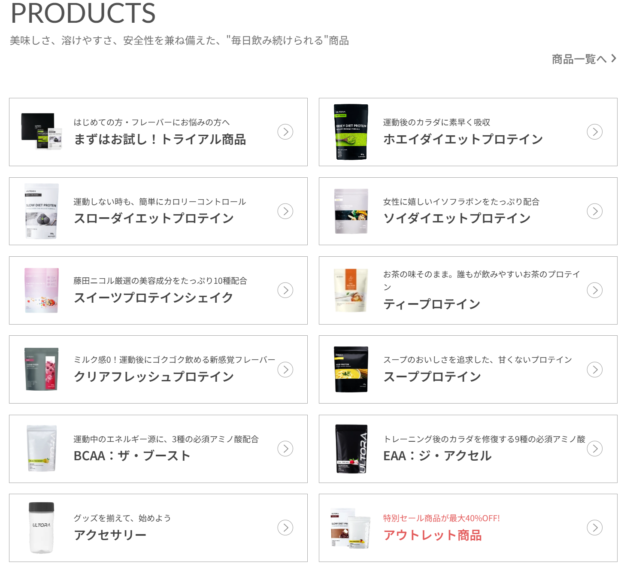This screenshot has width=627, height=568.
Task: Click arrow icon on アクセサリー card
Action: click(285, 528)
